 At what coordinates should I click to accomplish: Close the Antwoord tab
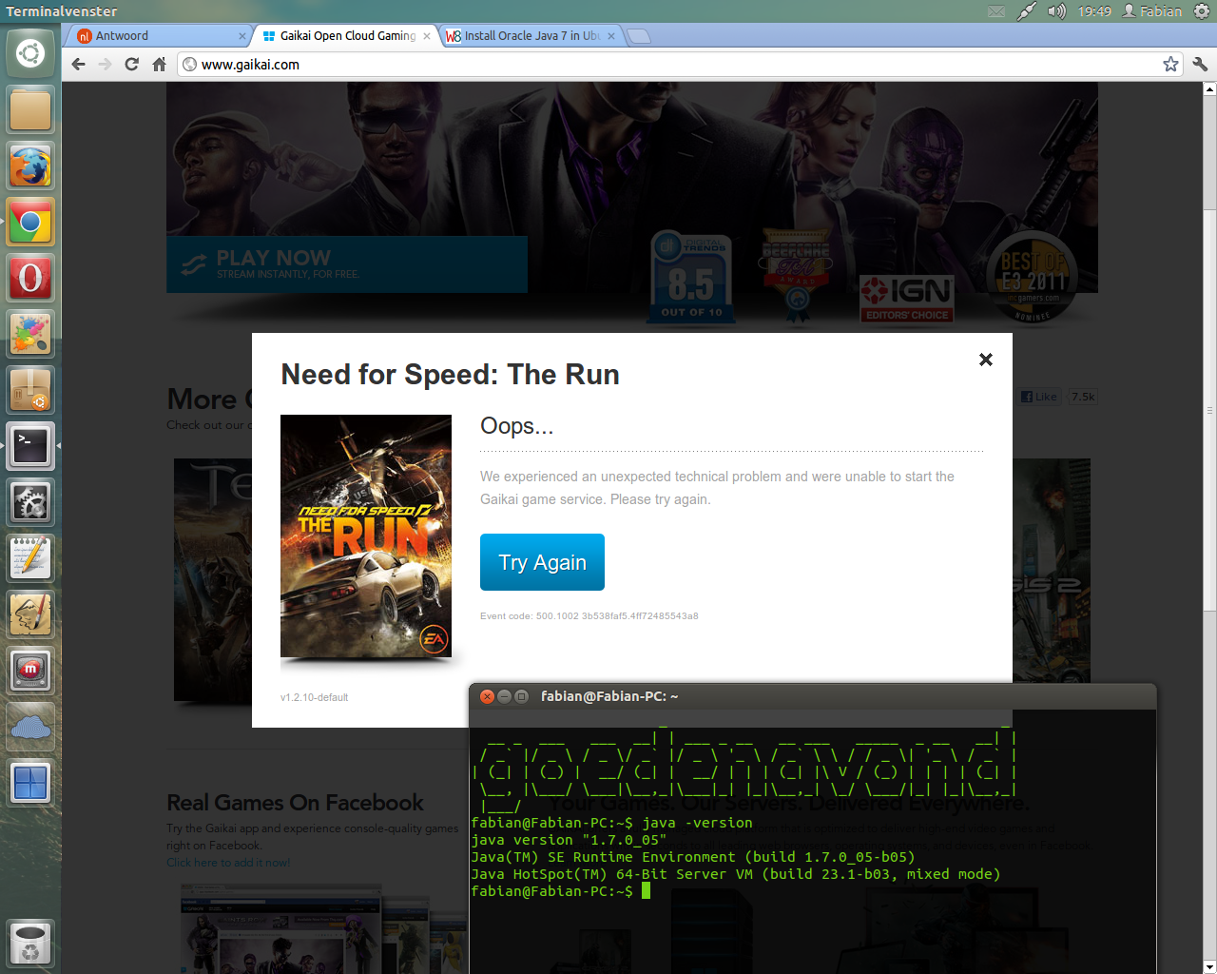click(241, 36)
